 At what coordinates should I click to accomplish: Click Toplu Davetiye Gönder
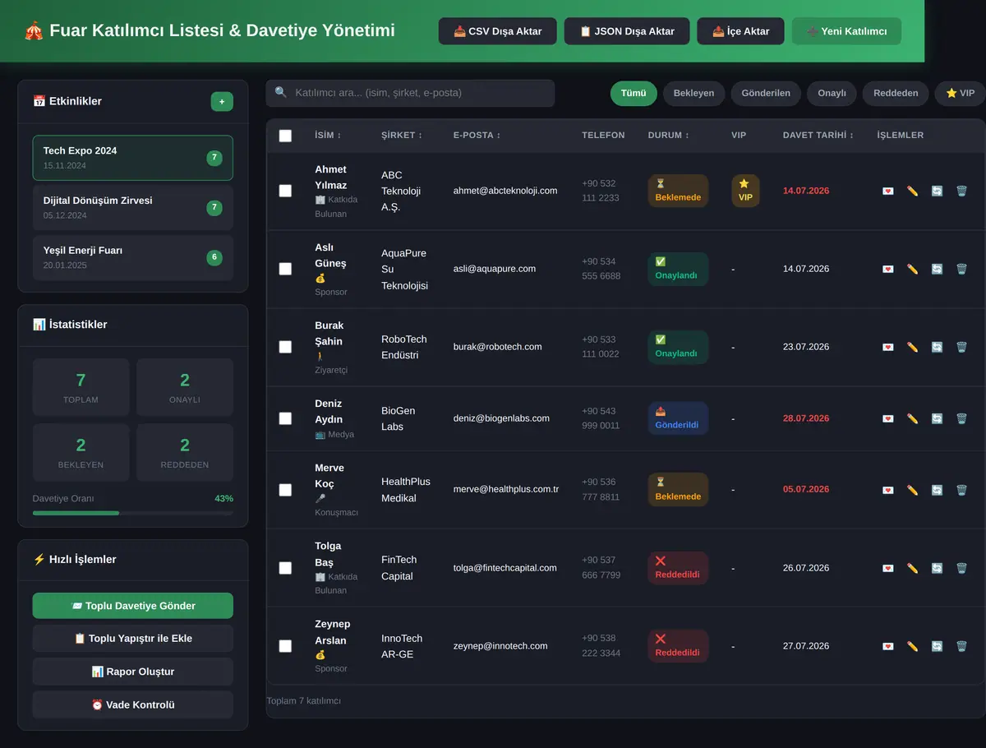[x=133, y=606]
